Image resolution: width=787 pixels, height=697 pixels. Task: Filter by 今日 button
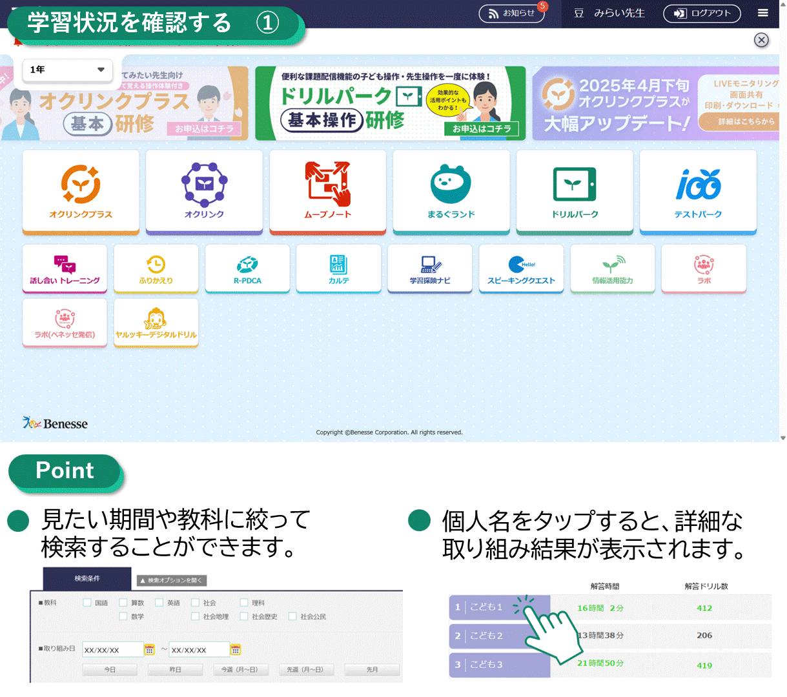[110, 669]
